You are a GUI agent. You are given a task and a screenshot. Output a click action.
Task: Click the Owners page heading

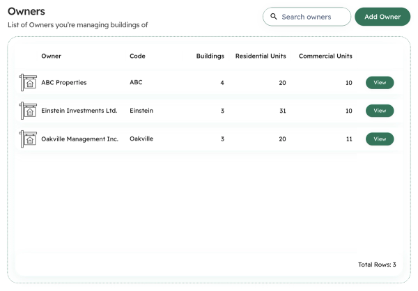click(26, 11)
